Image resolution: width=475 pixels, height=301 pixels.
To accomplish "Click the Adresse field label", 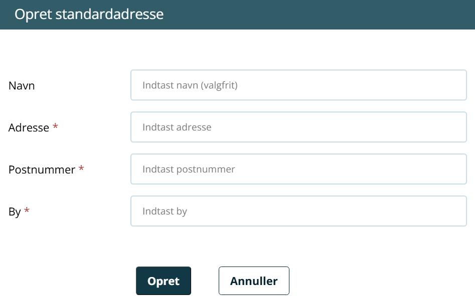I will click(29, 127).
